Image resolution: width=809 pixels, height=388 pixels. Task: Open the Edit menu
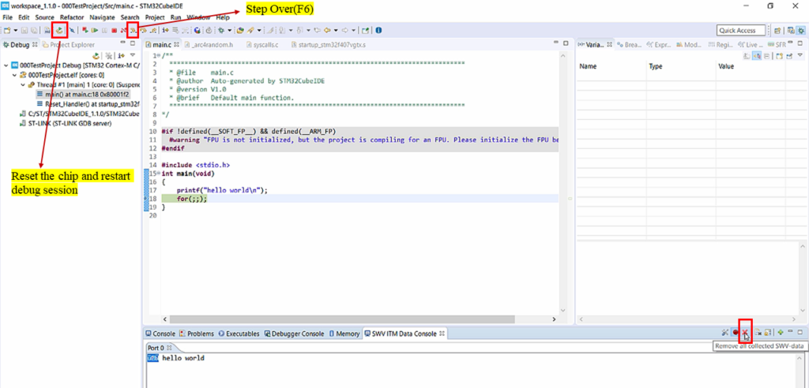tap(24, 17)
